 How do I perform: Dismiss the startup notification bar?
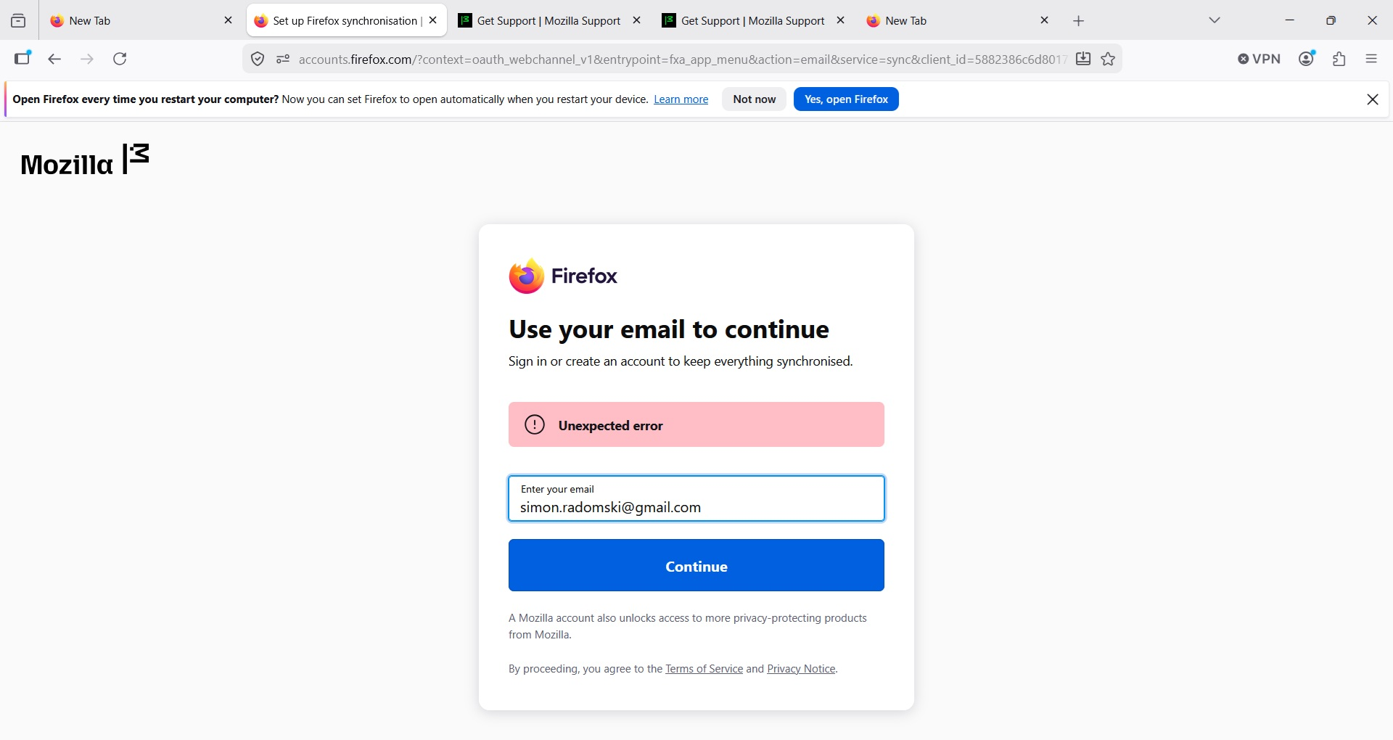[x=1373, y=99]
